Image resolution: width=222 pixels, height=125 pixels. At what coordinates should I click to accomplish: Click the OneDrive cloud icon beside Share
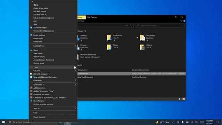pos(31,50)
